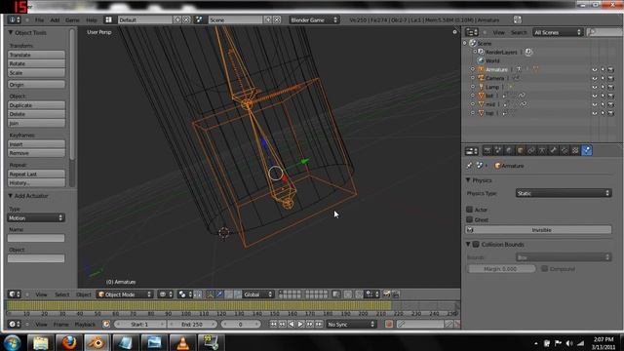Click the Camera object icon in outliner

click(481, 78)
